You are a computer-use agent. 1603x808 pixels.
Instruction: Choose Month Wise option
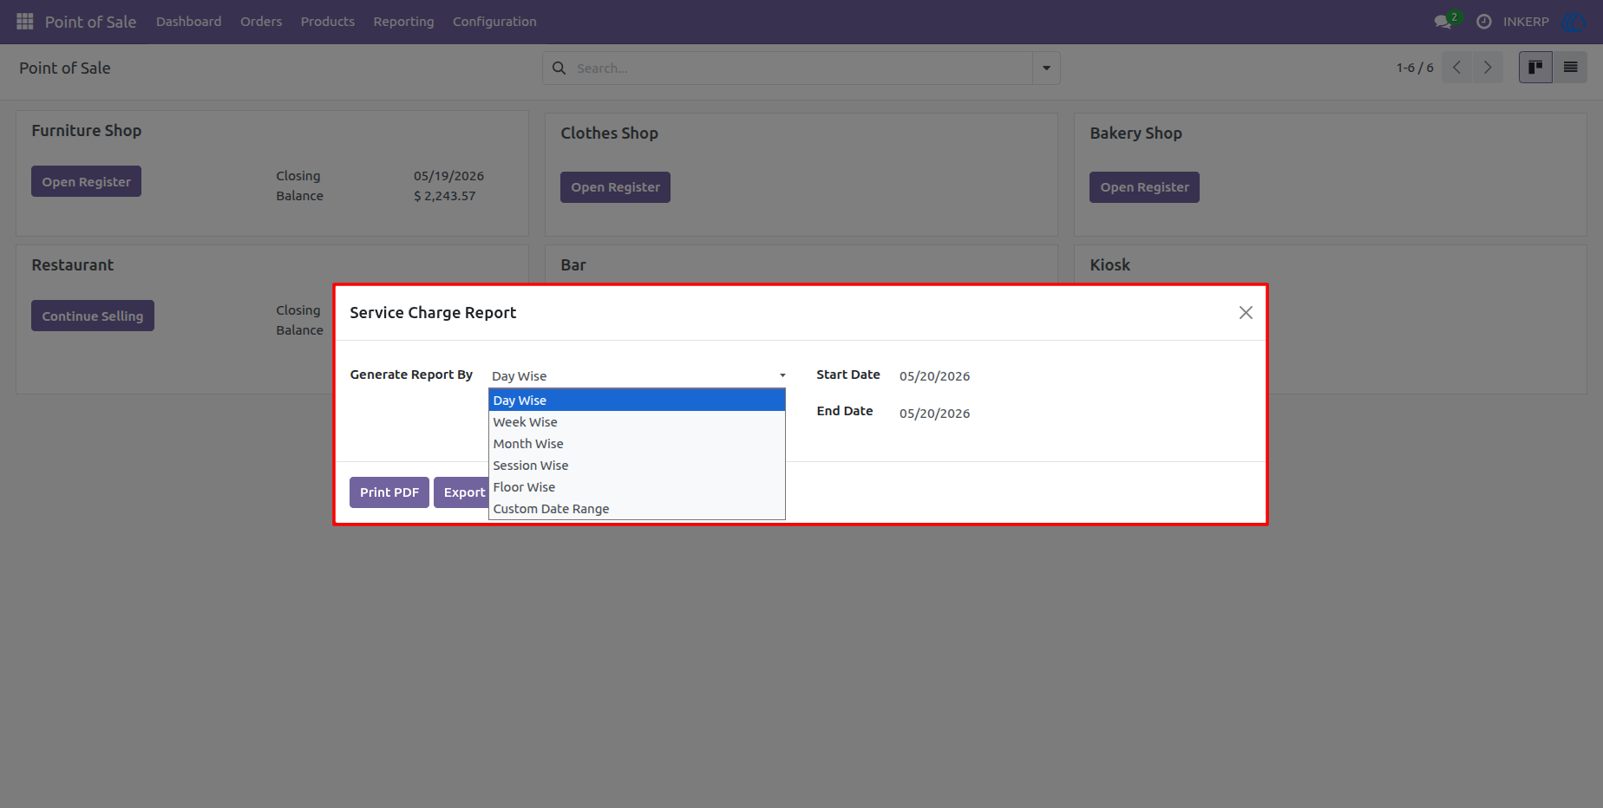pyautogui.click(x=637, y=444)
